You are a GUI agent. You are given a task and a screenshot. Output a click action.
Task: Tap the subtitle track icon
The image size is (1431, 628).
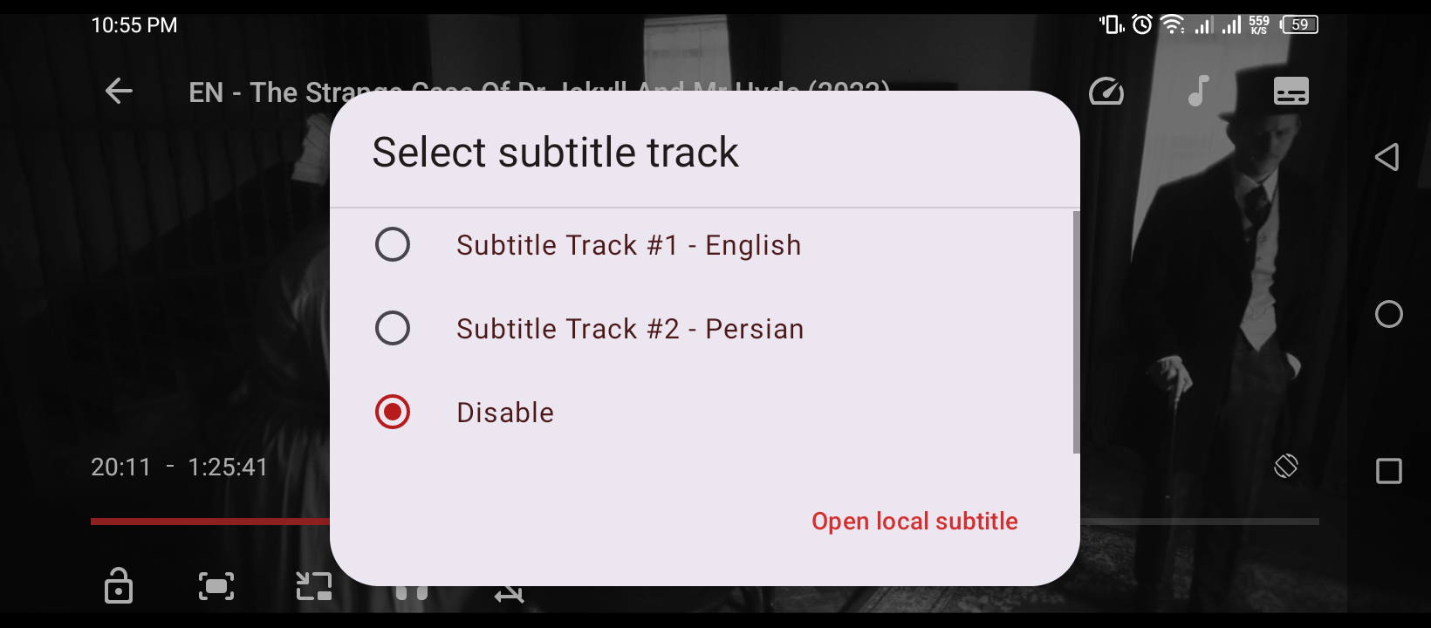[x=1291, y=92]
